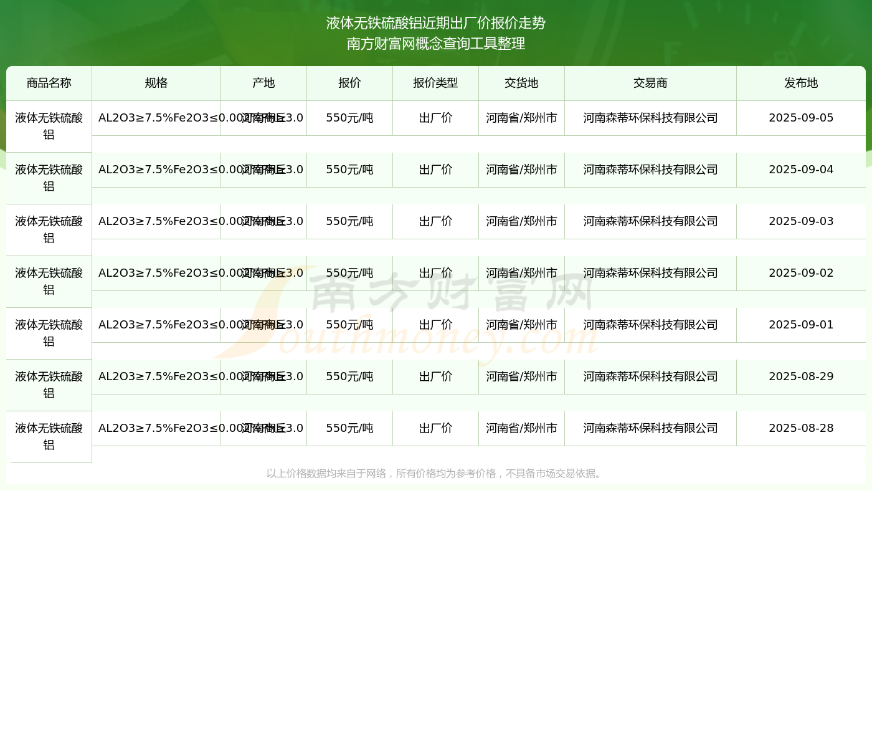872x751 pixels.
Task: Select the date cell 2025-08-28
Action: click(801, 428)
